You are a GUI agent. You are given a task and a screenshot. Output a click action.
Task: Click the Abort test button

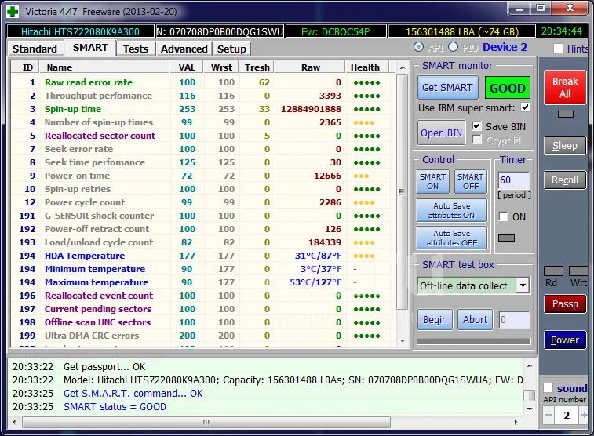click(x=475, y=320)
